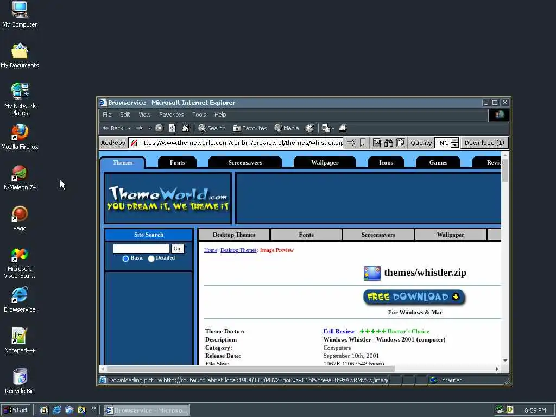Click the Back arrow button

(x=113, y=128)
